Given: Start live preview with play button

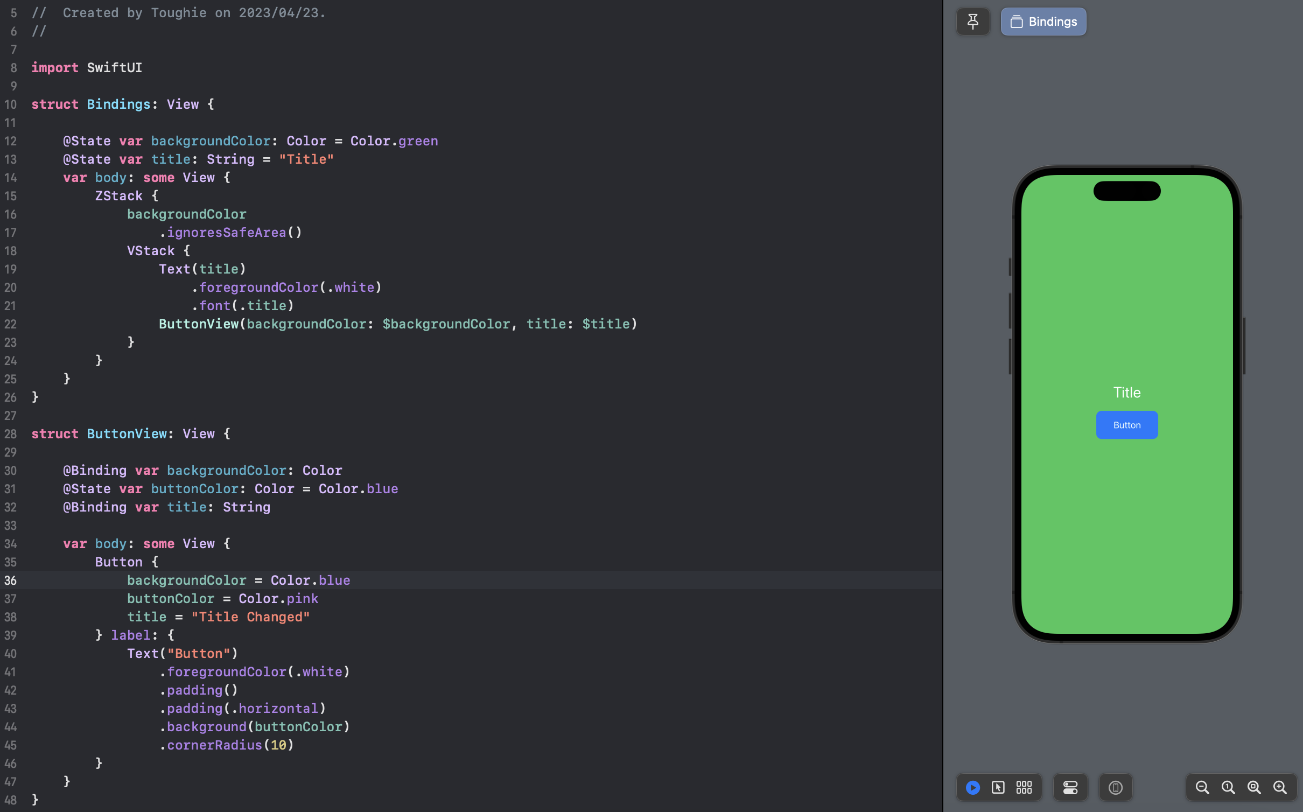Looking at the screenshot, I should 972,787.
